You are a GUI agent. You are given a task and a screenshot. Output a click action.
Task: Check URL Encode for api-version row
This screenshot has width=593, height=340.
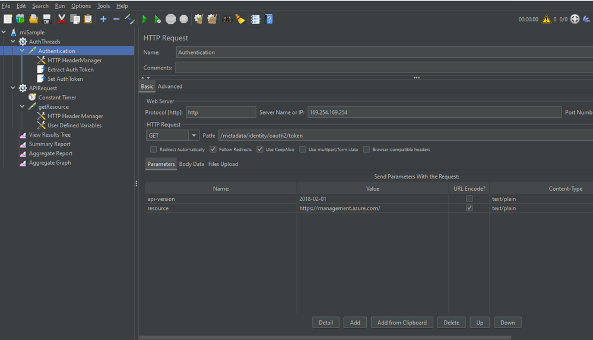coord(470,199)
